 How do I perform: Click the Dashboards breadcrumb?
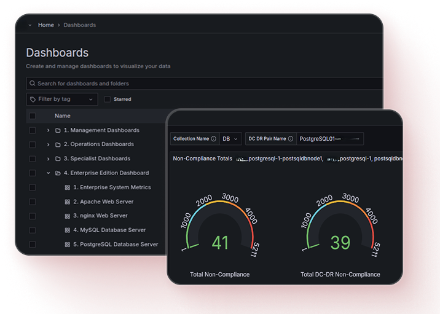tap(80, 25)
